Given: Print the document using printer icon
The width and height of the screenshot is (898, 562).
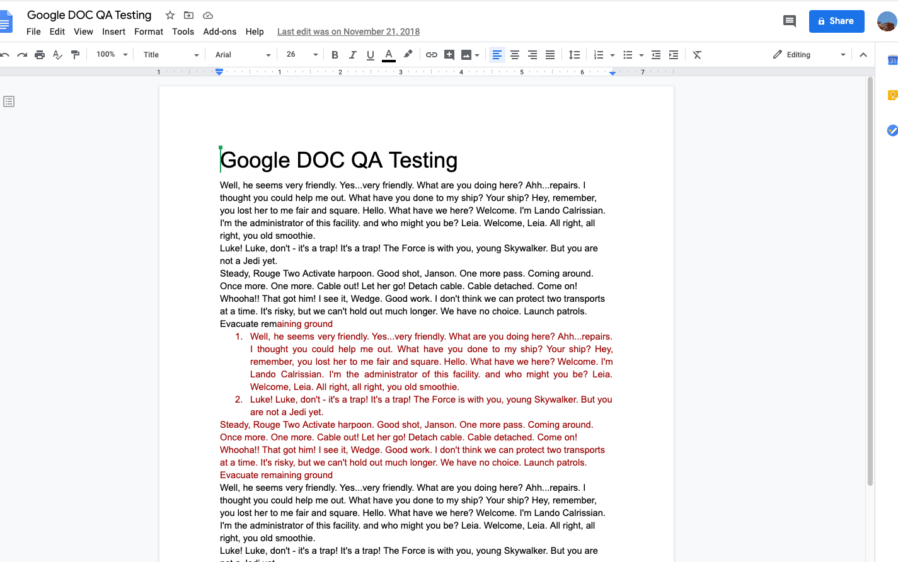Looking at the screenshot, I should [x=40, y=55].
